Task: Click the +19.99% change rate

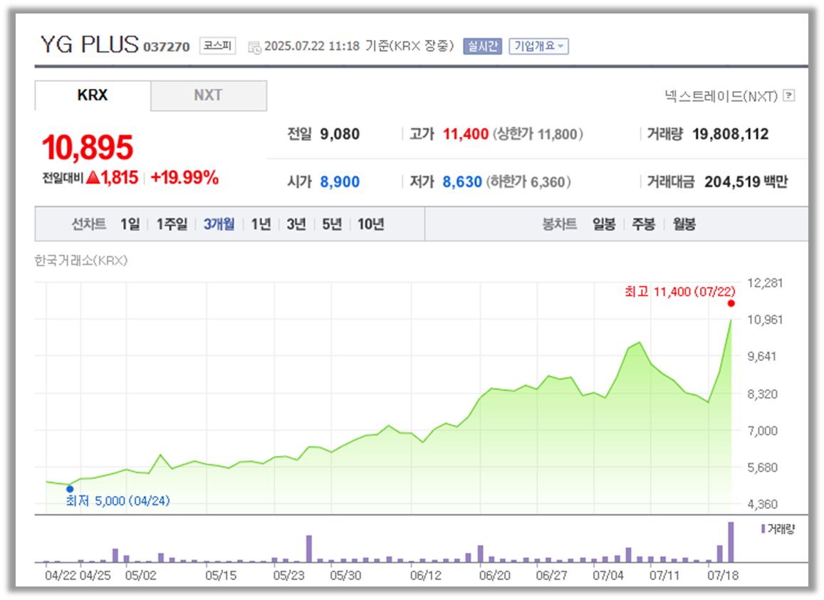Action: 184,178
